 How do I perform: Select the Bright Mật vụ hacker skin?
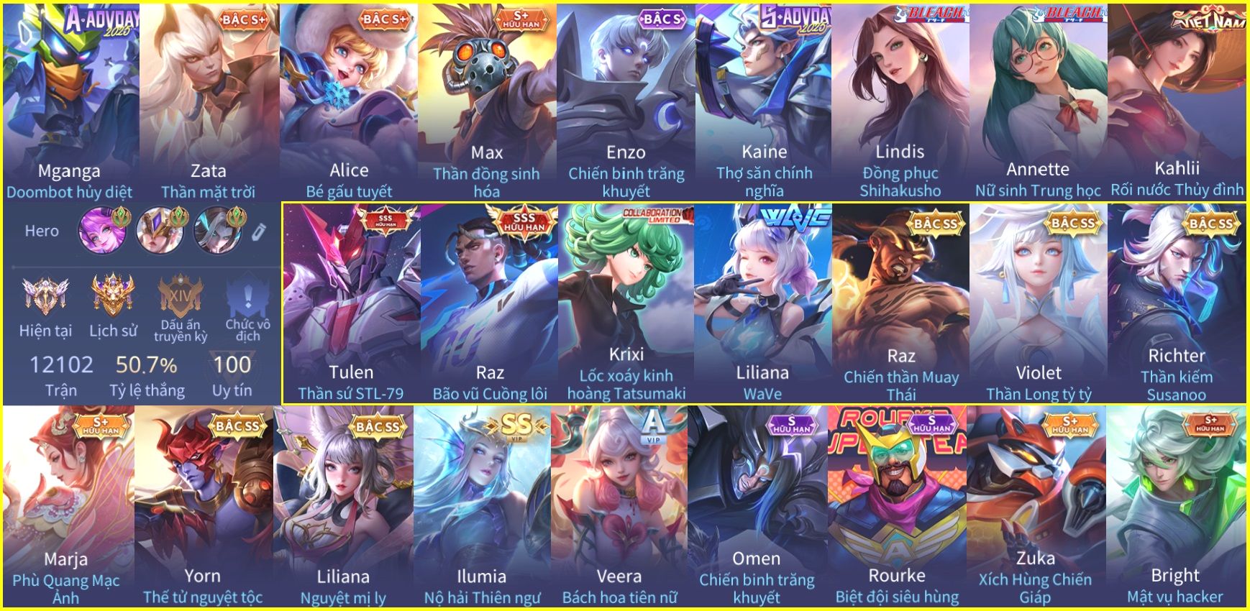pyautogui.click(x=1175, y=507)
